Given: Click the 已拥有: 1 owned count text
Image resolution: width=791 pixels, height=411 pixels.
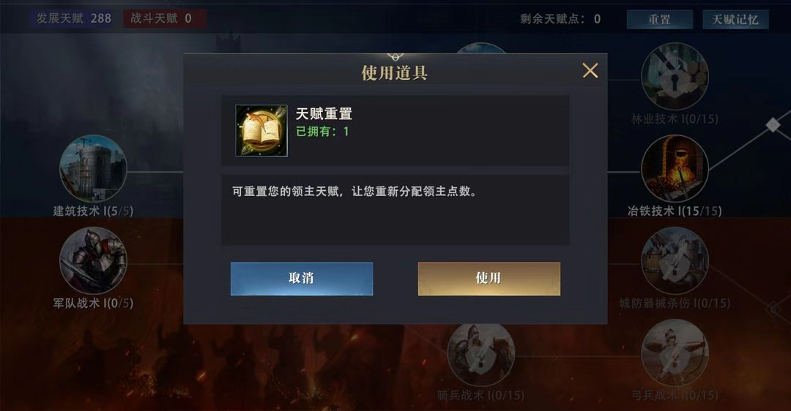Looking at the screenshot, I should click(322, 132).
